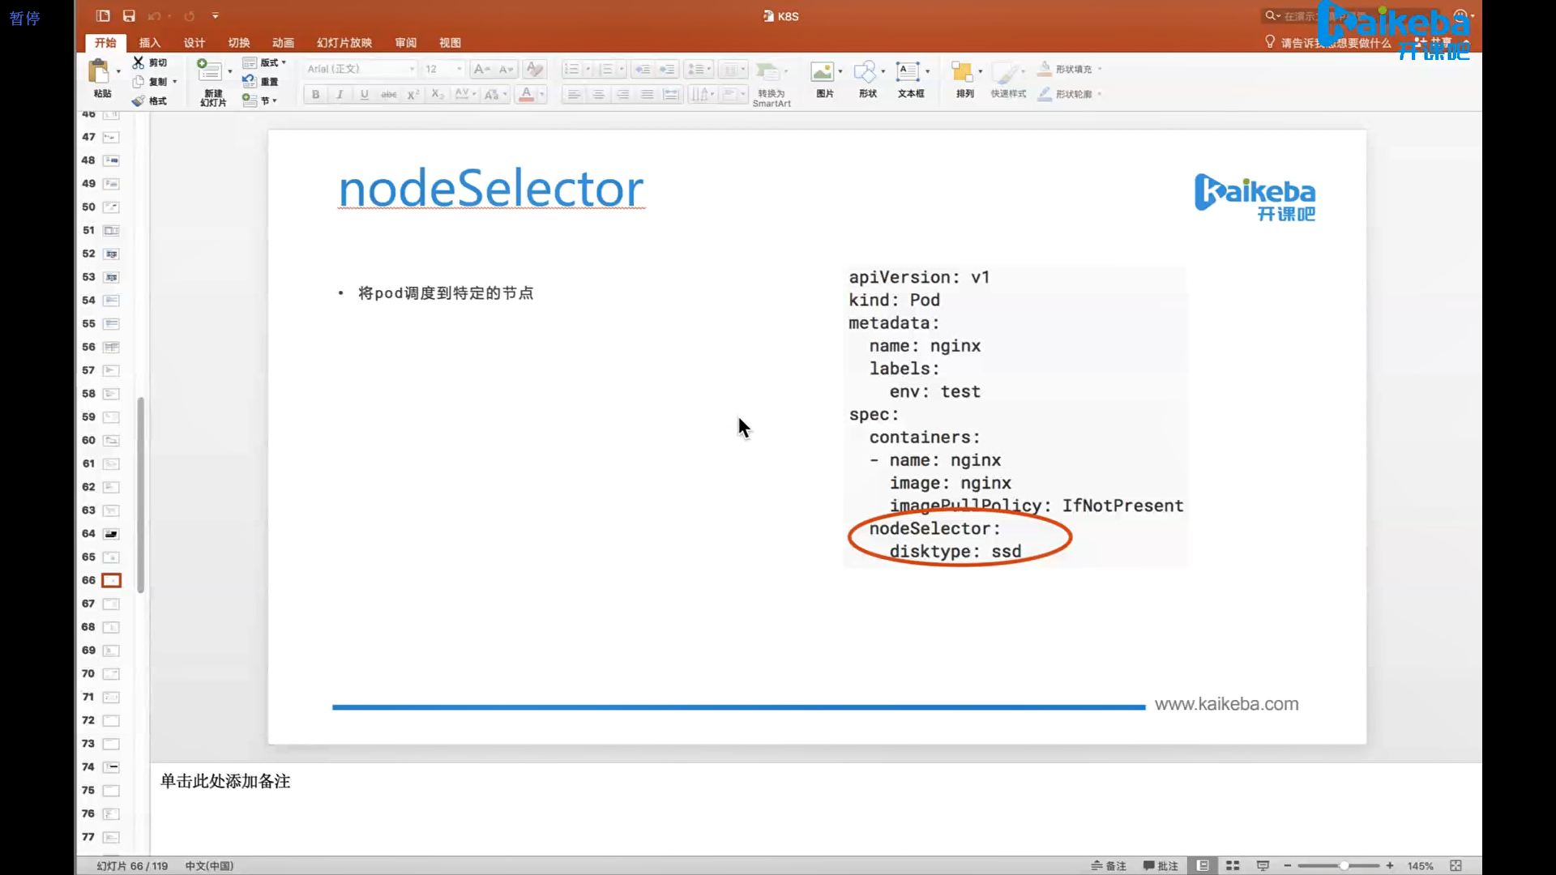Click the Format Painter brush icon
1556x875 pixels.
tap(139, 100)
